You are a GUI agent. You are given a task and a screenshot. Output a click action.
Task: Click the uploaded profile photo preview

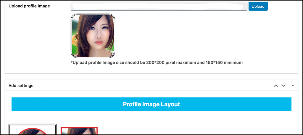click(x=93, y=36)
